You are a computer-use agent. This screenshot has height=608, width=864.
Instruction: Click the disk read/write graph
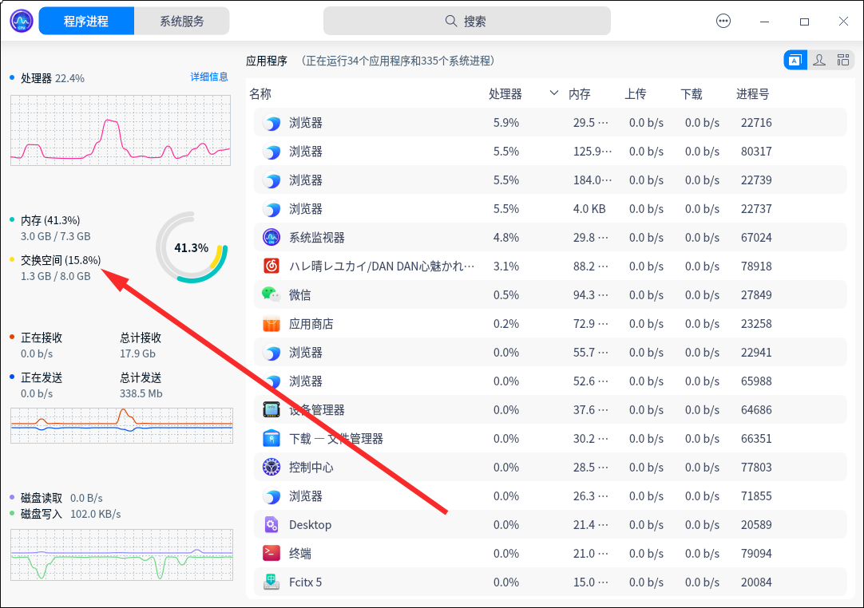122,555
